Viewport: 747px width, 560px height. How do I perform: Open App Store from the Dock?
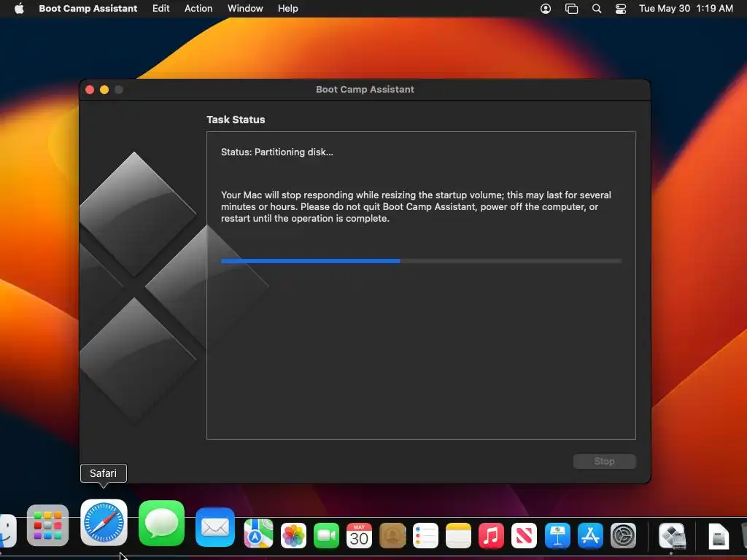click(590, 535)
